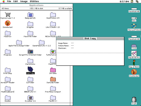Click the 'Image Name:' label in Disk Copy
Screen dimensions: 141x106
[x=63, y=43]
